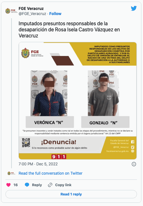The width and height of the screenshot is (143, 206).
Task: Open the tweet info circle icon
Action: (134, 164)
